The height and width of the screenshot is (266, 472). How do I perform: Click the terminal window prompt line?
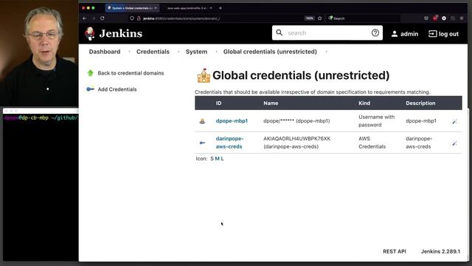[x=41, y=117]
